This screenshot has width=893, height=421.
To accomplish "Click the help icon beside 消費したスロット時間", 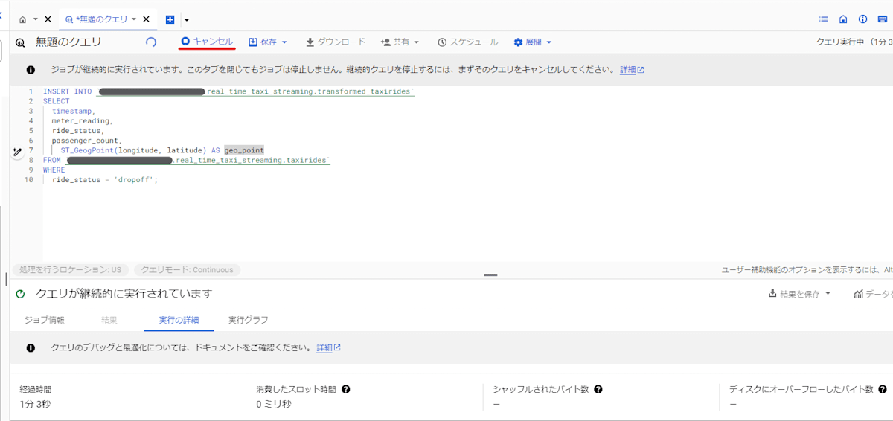I will (346, 389).
